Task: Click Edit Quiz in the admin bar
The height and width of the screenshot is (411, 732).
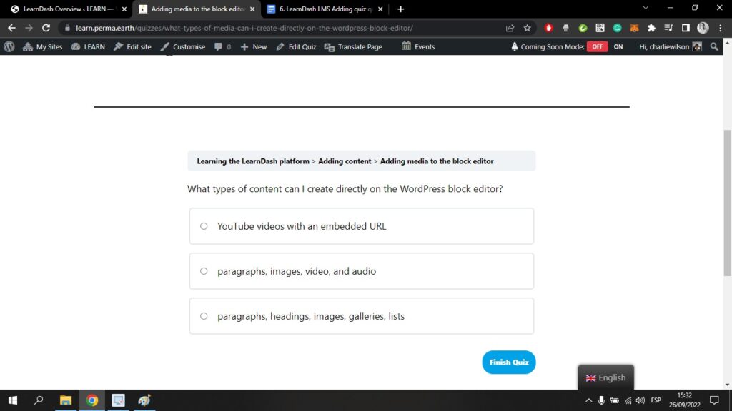Action: tap(296, 46)
